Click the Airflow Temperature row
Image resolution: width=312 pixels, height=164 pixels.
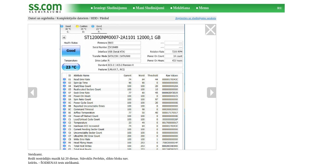[122, 113]
